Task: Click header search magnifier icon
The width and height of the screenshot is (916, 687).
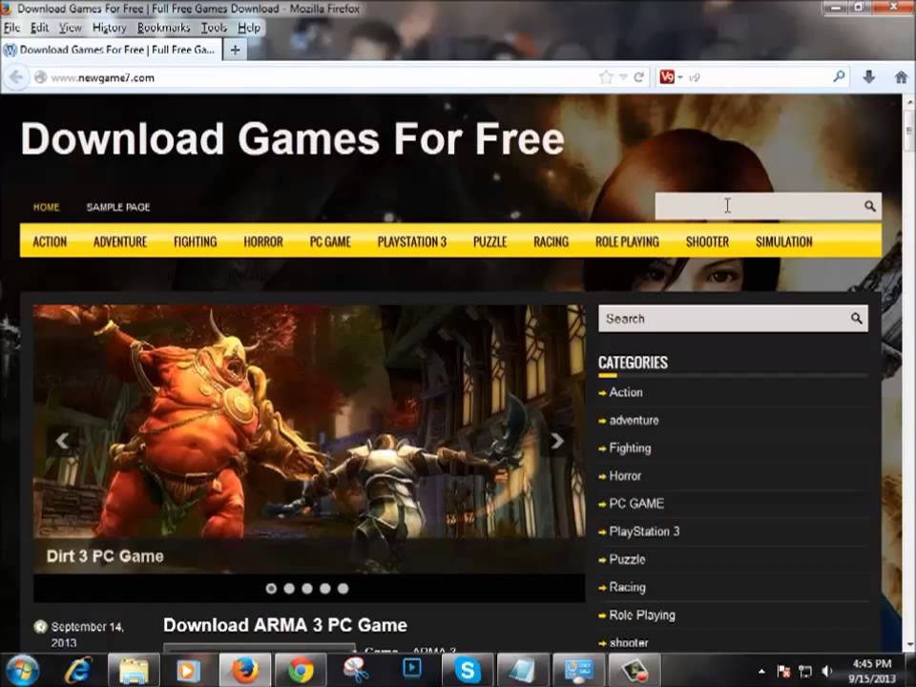Action: (870, 206)
